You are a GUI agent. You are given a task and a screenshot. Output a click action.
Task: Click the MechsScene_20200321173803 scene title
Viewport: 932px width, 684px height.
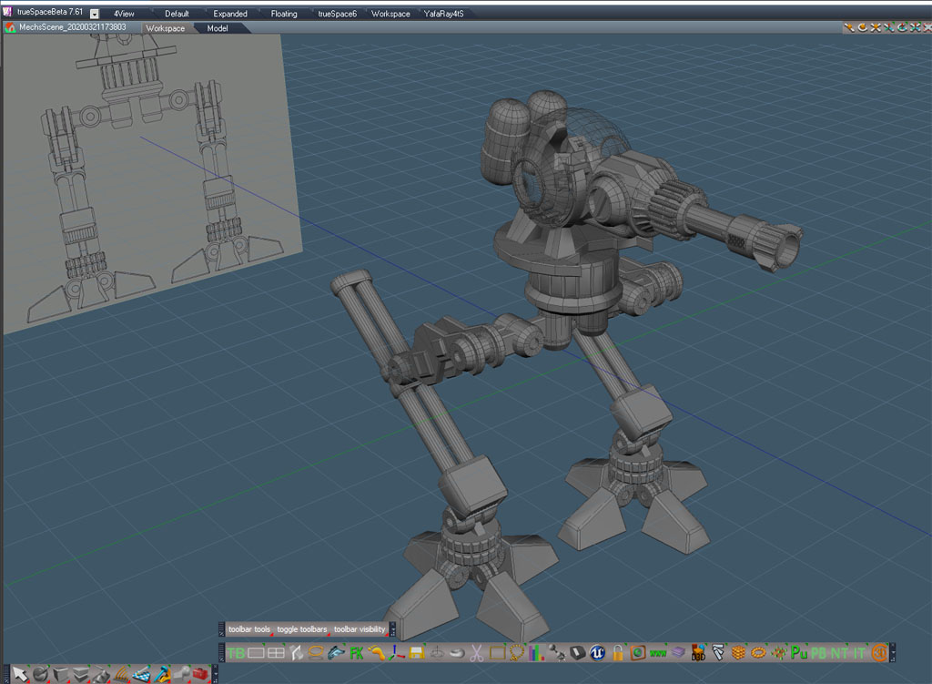[x=73, y=26]
